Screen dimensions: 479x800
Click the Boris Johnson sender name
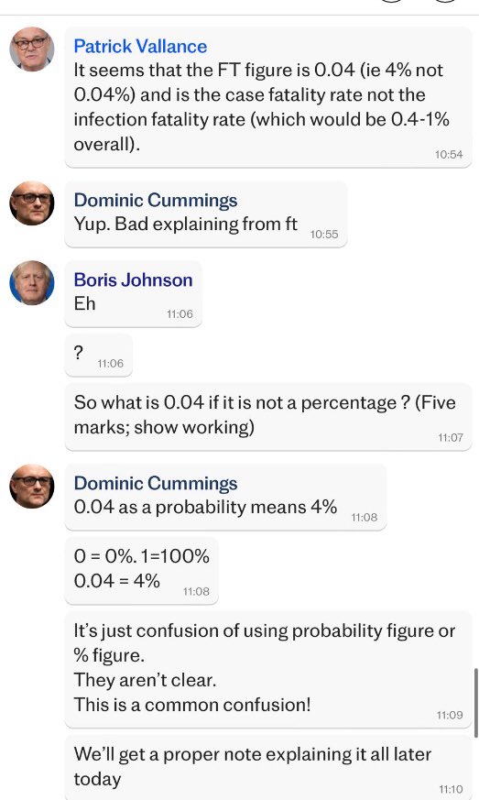coord(133,279)
